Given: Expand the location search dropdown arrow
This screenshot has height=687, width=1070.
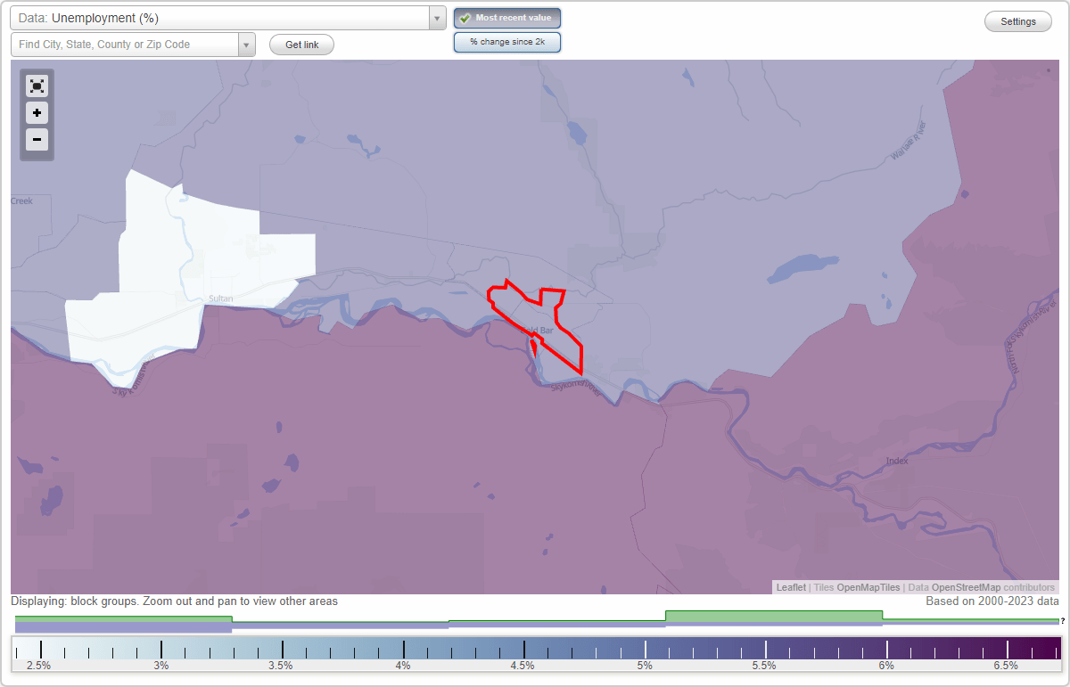Looking at the screenshot, I should coord(246,45).
